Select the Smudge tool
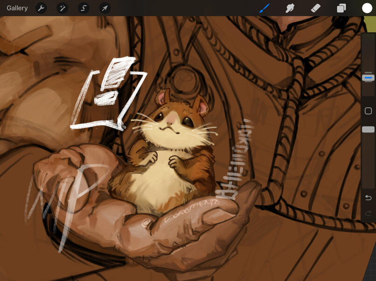Viewport: 376px width, 281px height. point(290,8)
